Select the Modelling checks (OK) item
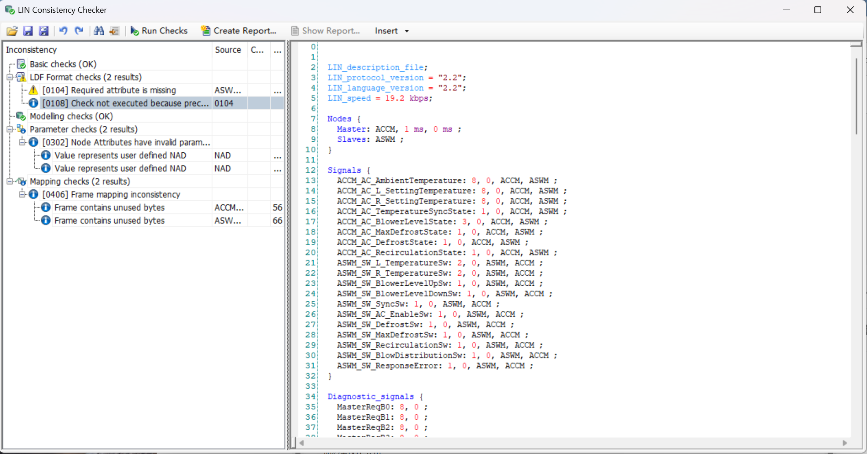867x454 pixels. point(71,116)
